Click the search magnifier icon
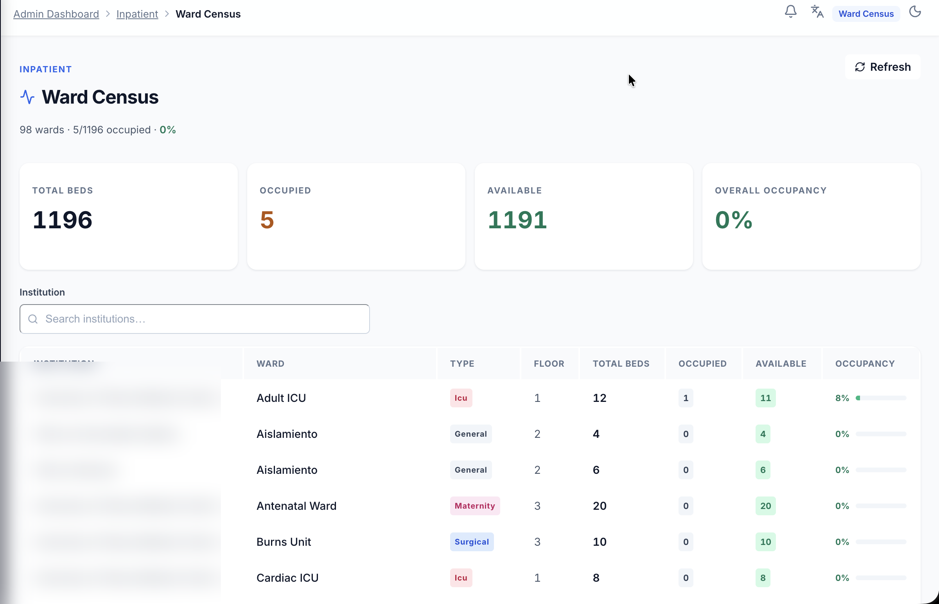This screenshot has height=604, width=939. tap(33, 319)
